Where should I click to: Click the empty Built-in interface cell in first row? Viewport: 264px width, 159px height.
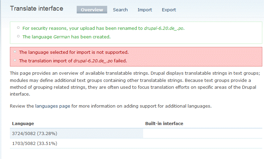click(x=202, y=133)
